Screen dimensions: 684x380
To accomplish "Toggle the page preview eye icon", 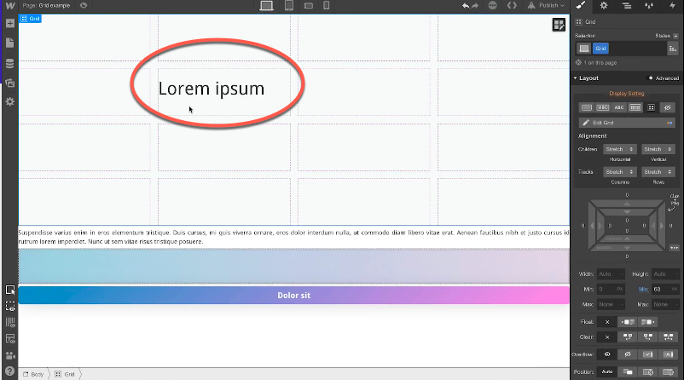I will point(84,6).
